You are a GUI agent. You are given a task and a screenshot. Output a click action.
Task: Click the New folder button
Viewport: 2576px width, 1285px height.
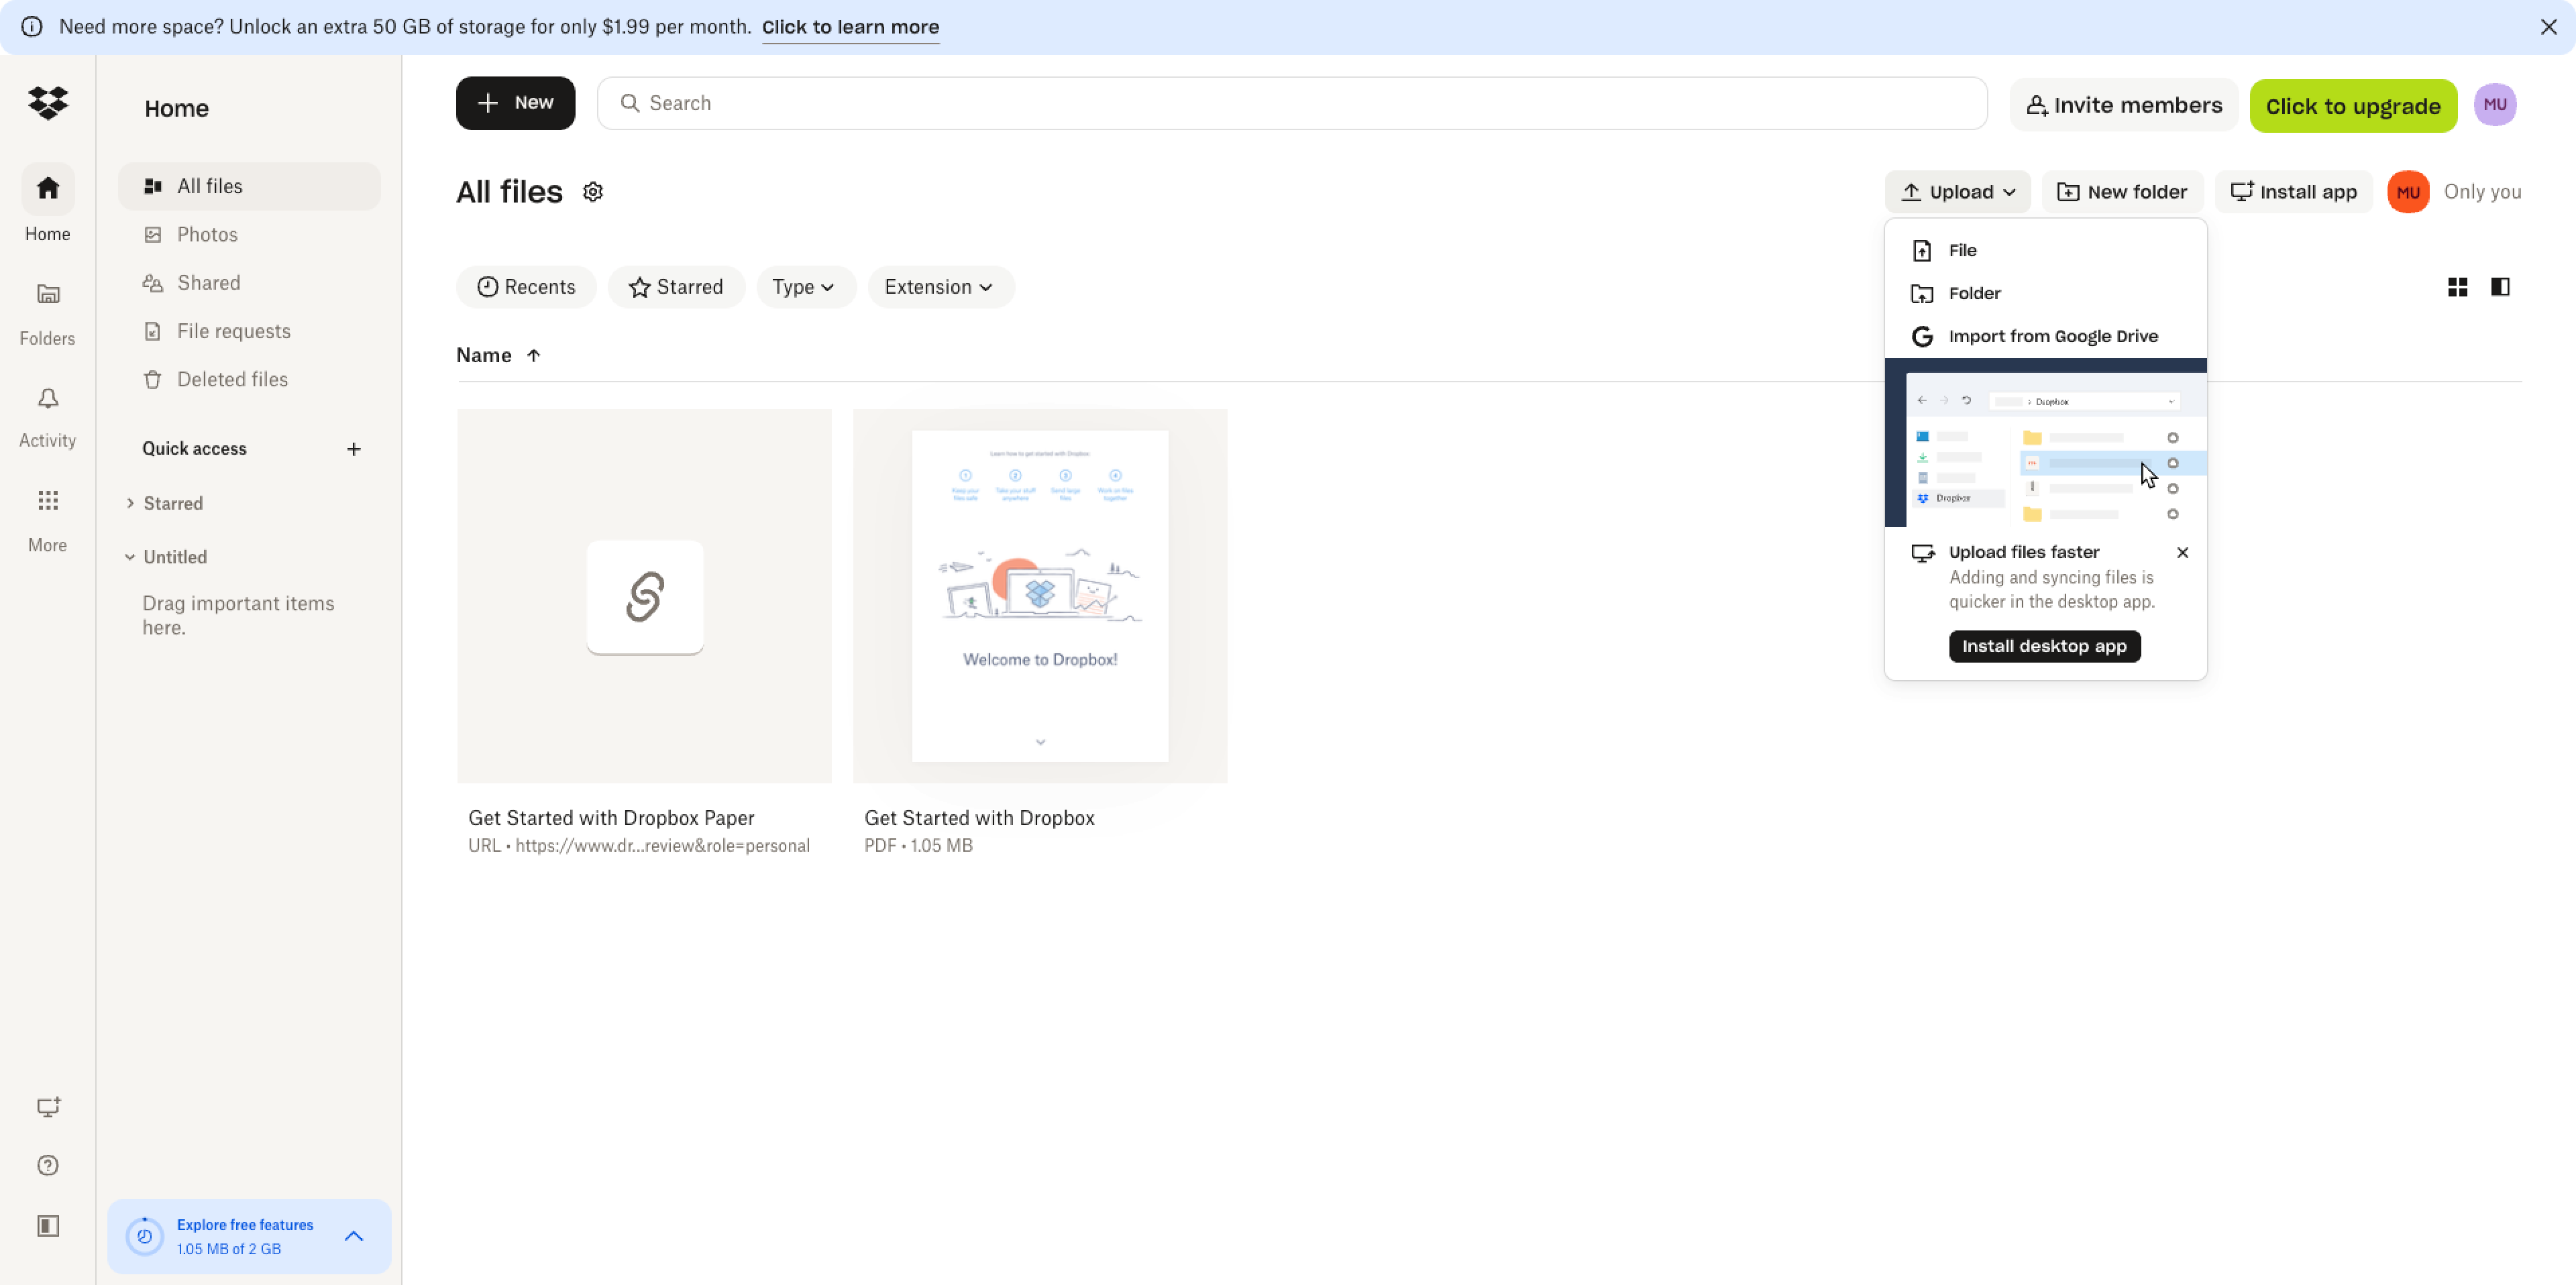2122,192
